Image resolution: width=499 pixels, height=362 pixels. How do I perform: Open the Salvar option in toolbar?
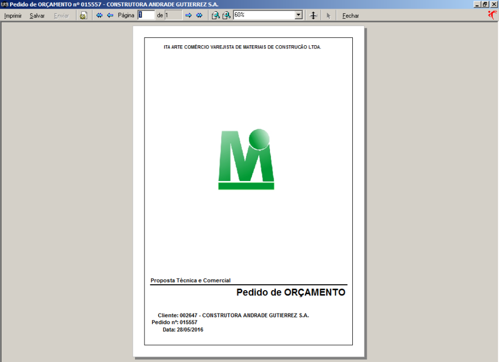click(x=37, y=15)
